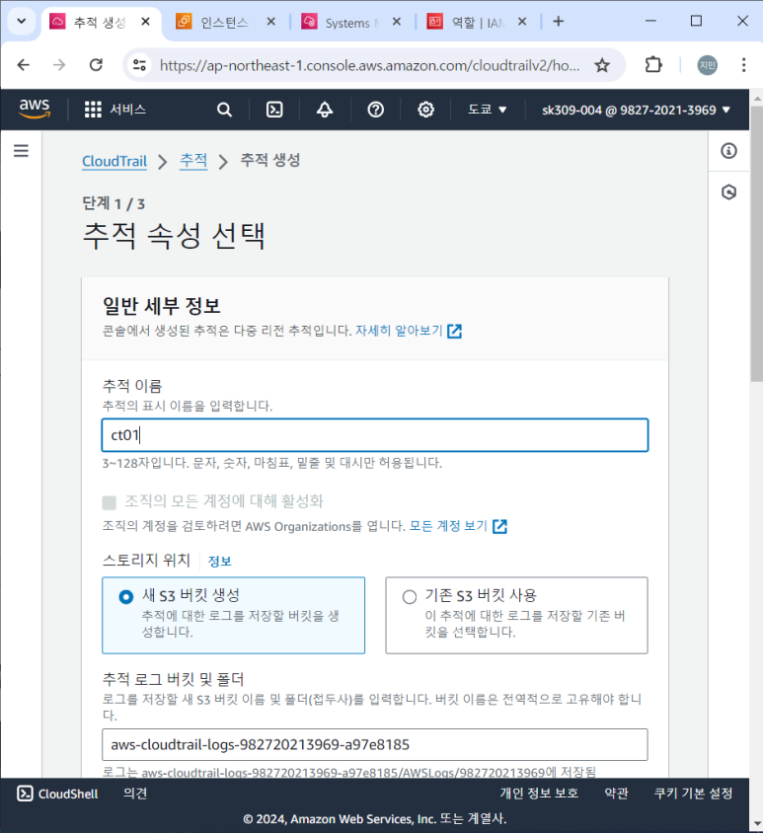Open the sk309-004 account dropdown
Viewport: 763px width, 833px height.
click(636, 110)
